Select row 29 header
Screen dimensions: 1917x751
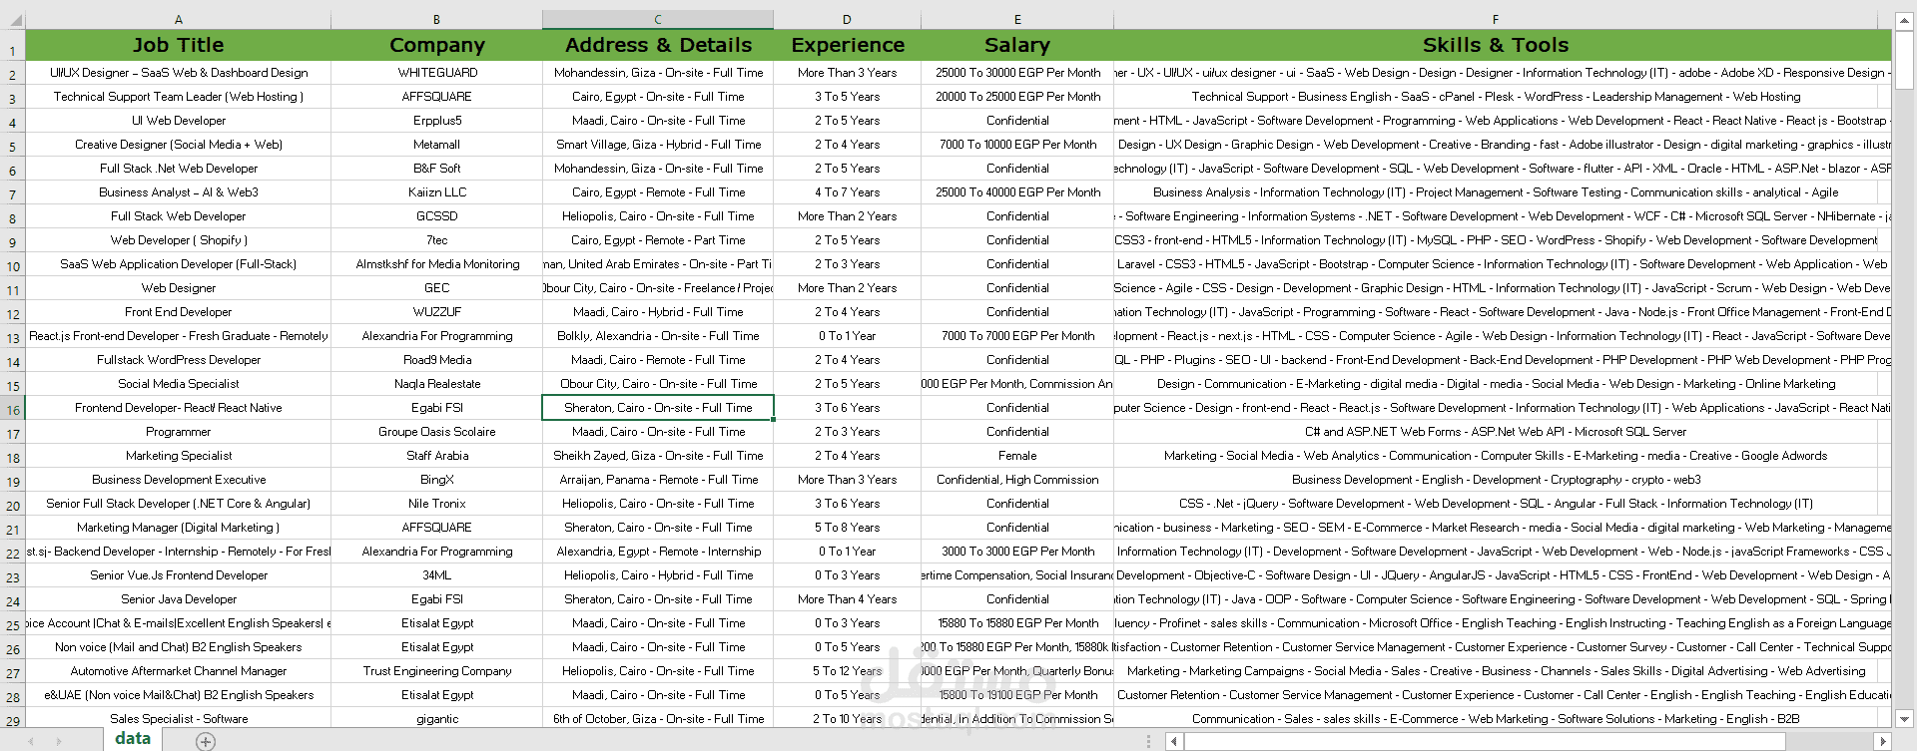pos(13,720)
